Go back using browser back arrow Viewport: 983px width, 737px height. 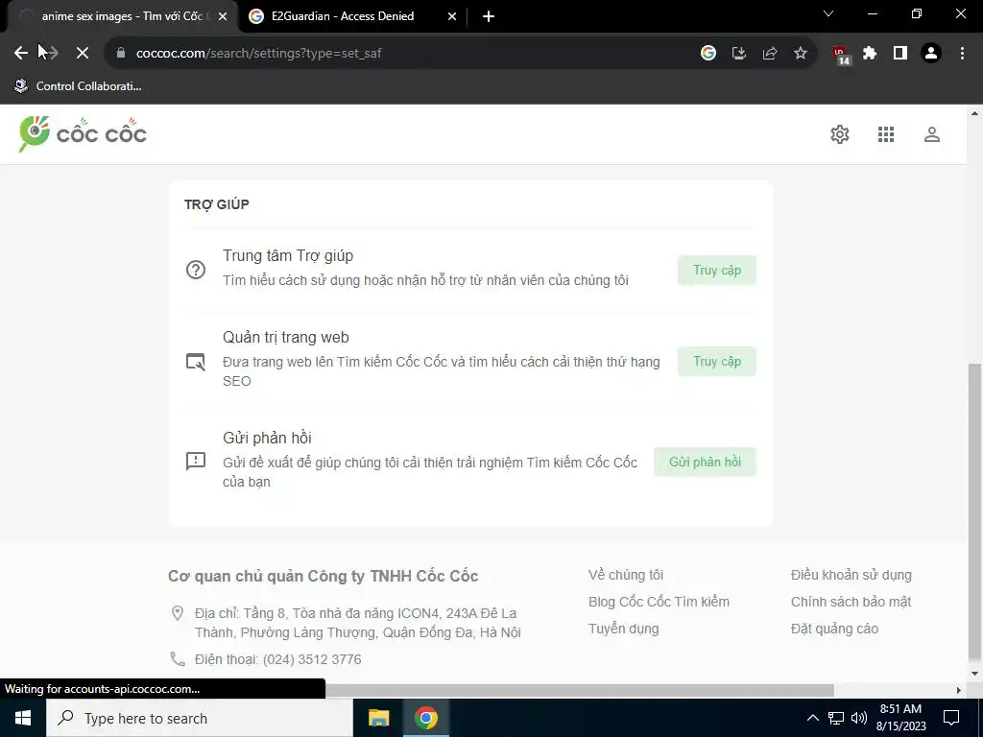[x=21, y=54]
